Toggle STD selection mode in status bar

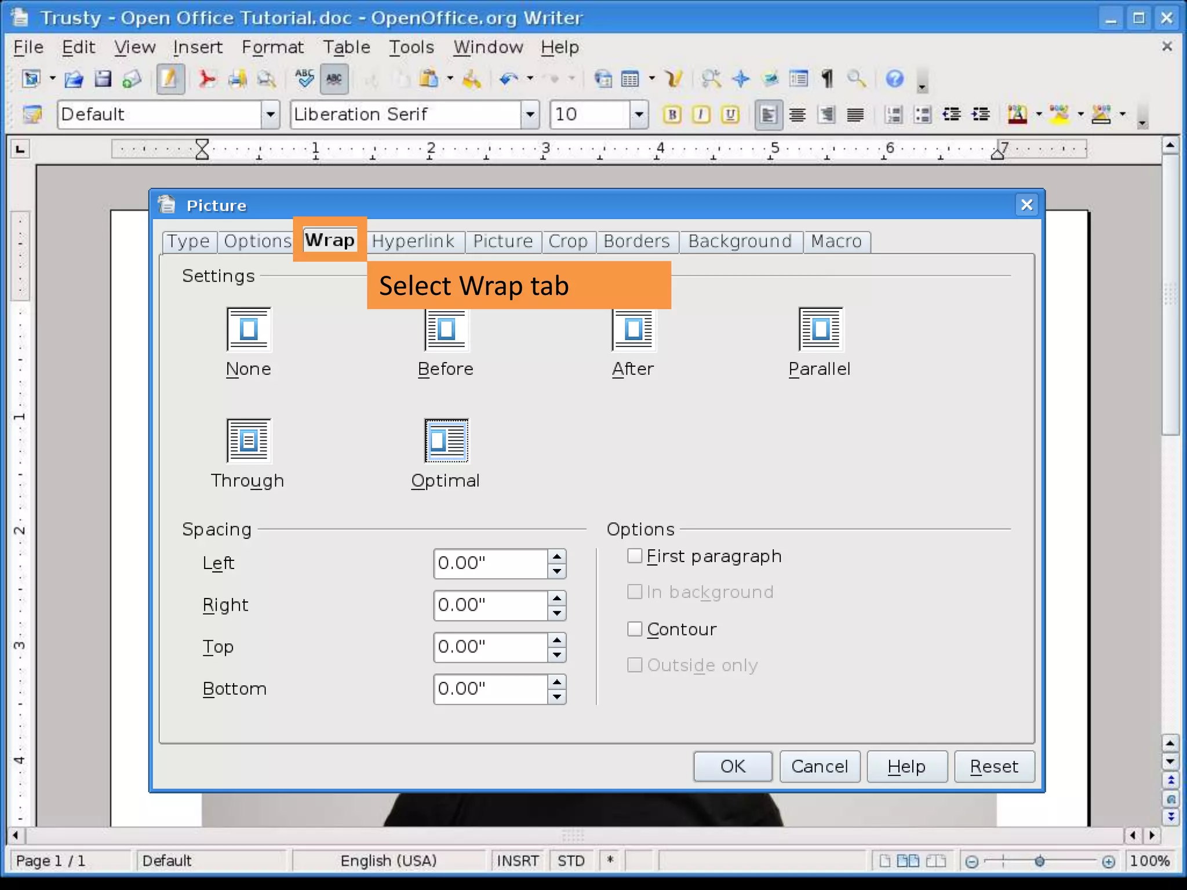(x=571, y=860)
